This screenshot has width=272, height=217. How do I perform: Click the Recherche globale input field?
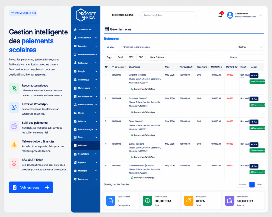[x=168, y=15]
